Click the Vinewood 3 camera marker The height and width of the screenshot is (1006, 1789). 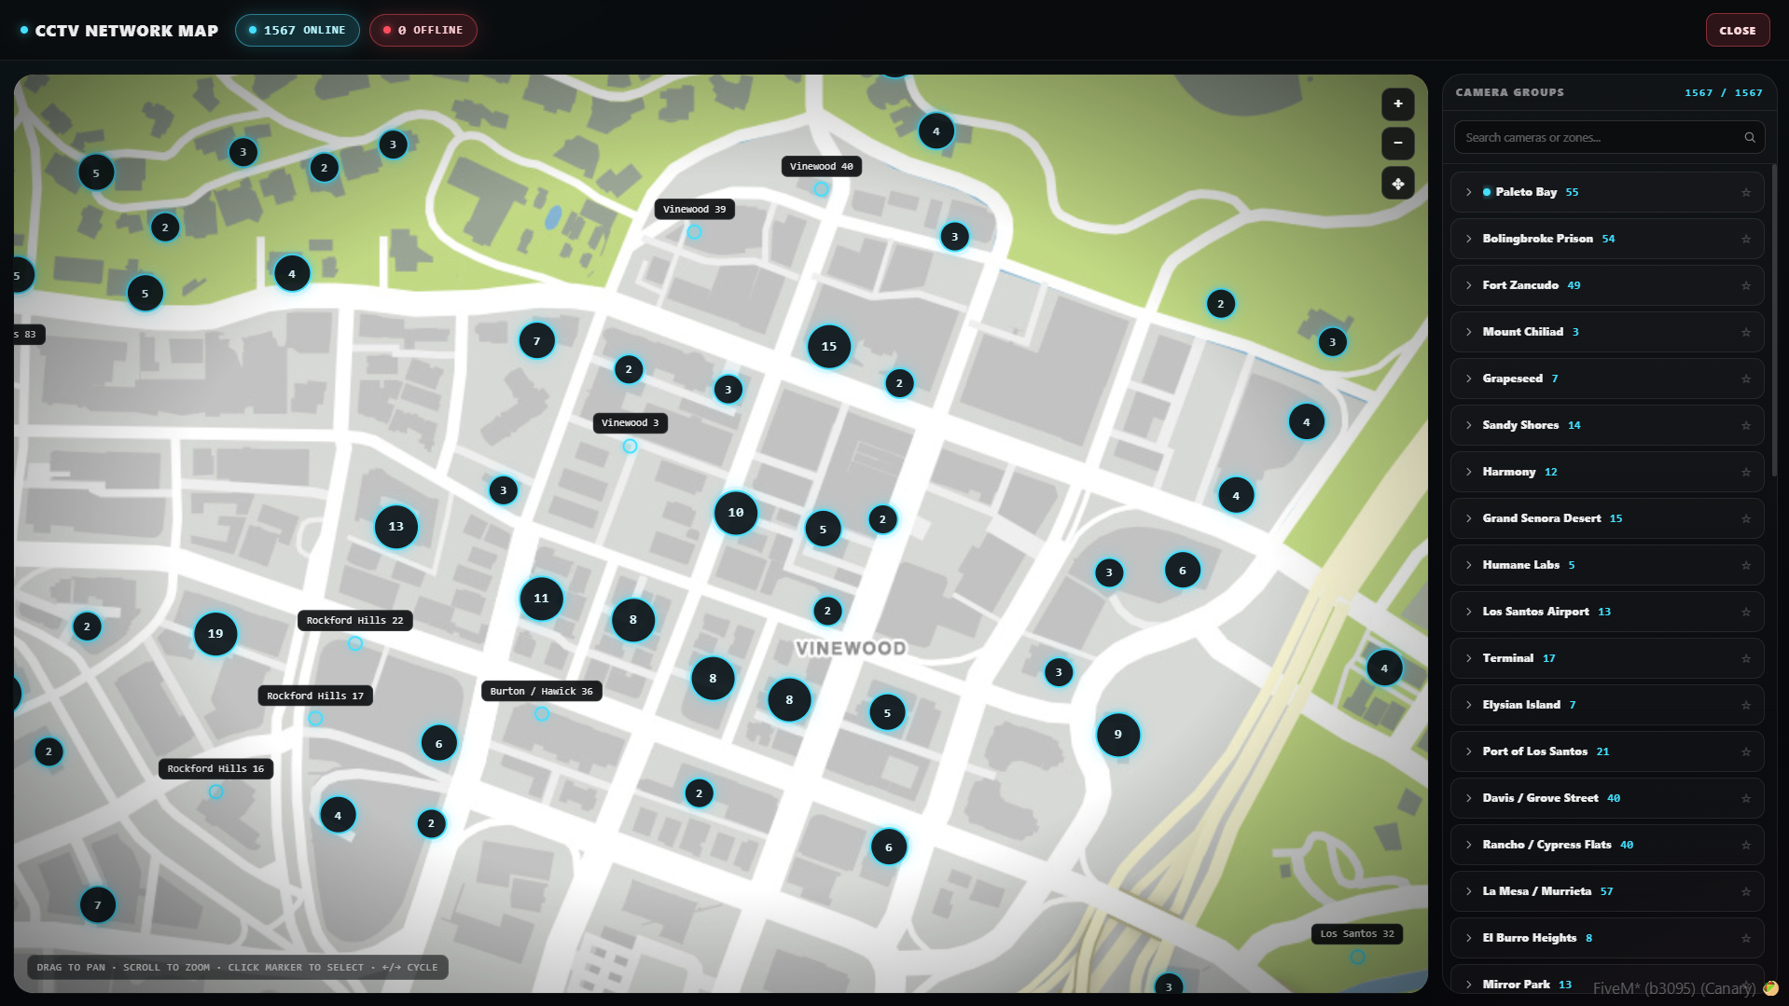(x=630, y=447)
